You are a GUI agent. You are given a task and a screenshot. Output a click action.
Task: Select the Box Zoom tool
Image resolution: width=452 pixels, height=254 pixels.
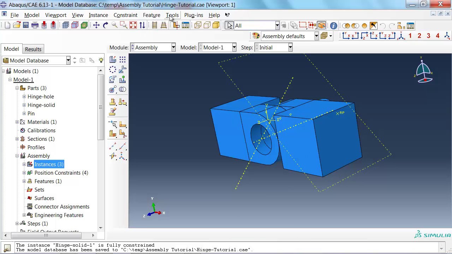(x=124, y=25)
